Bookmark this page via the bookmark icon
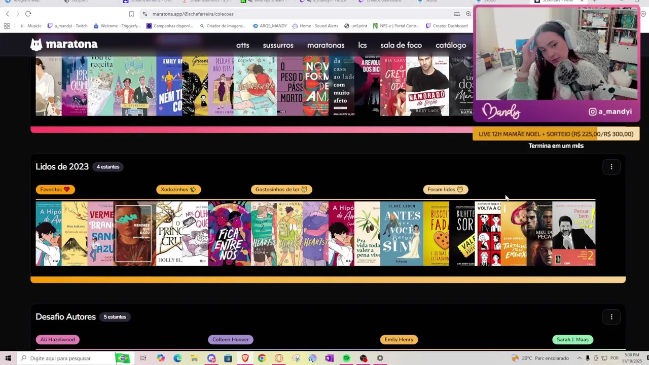Viewport: 649px width, 365px height. tap(131, 14)
